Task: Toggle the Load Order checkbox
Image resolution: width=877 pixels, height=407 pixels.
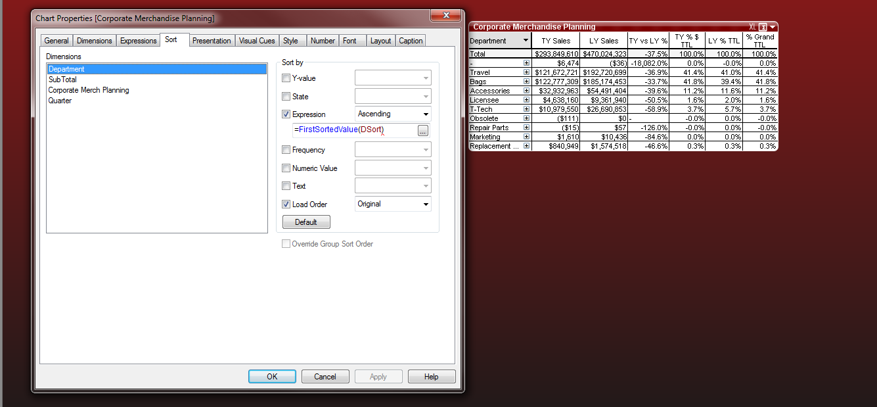Action: coord(286,204)
